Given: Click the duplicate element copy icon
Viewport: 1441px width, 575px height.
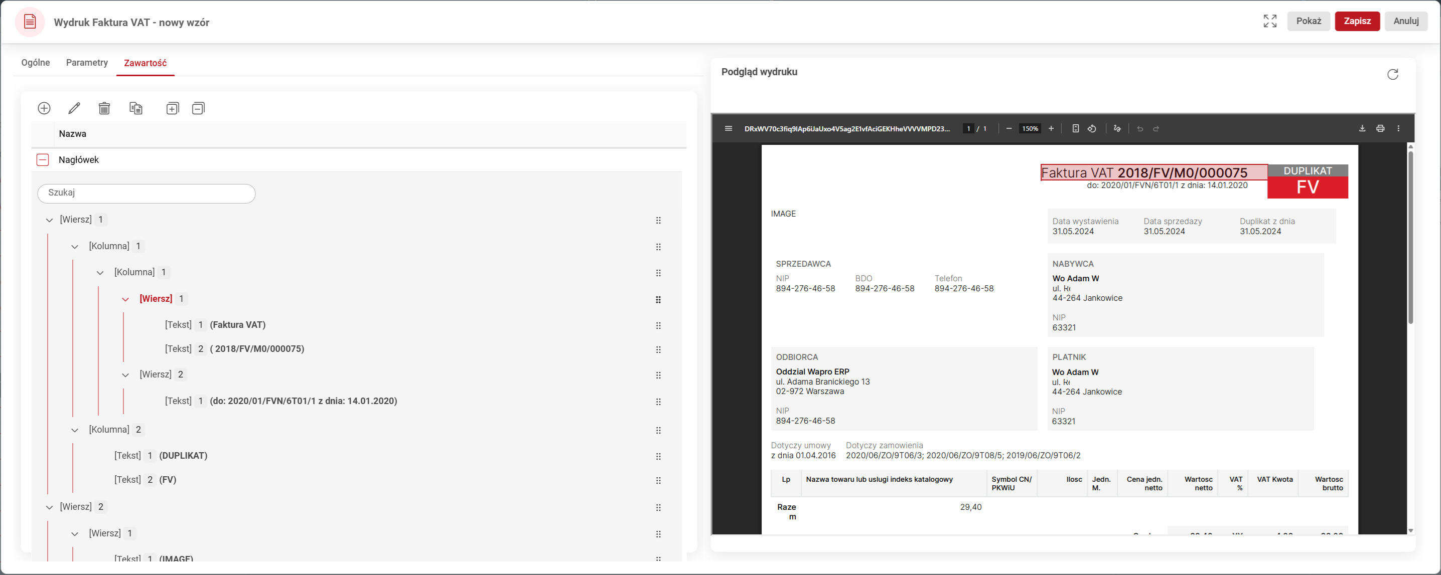Looking at the screenshot, I should (136, 108).
